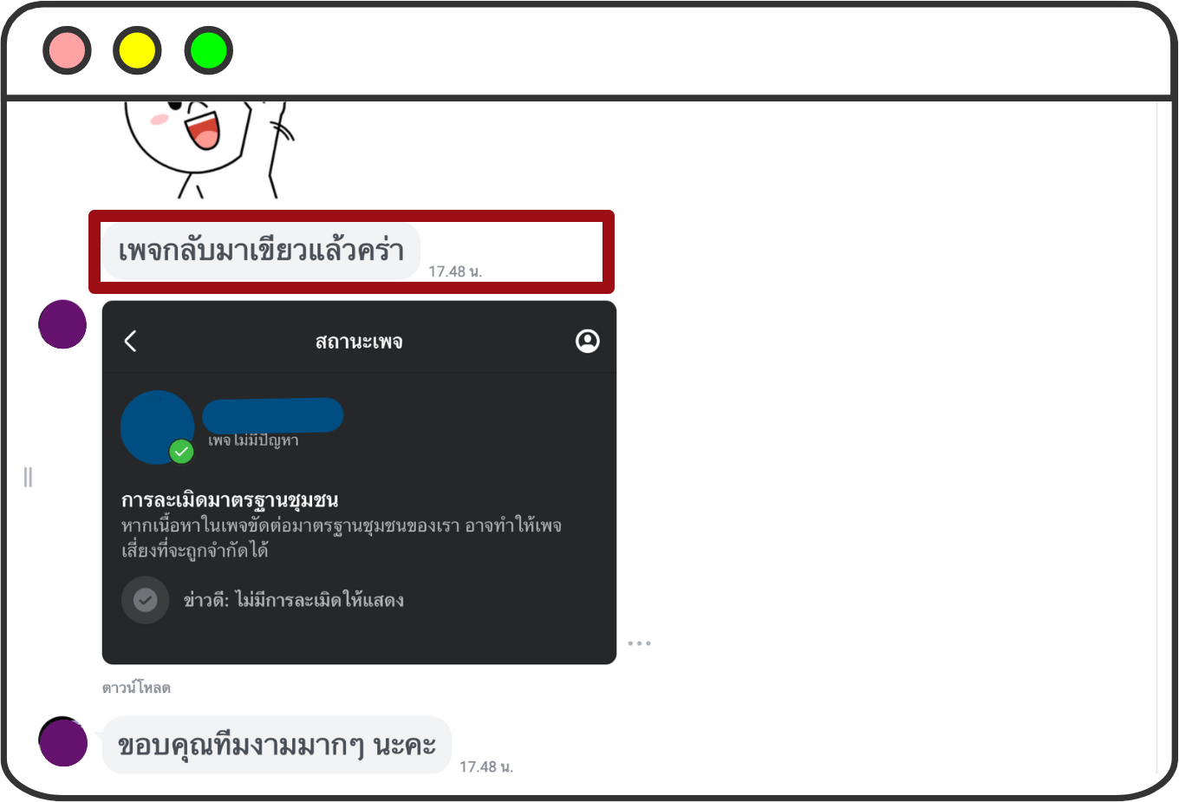This screenshot has height=802, width=1179.
Task: Click the การละเมิดมาตรฐานชุมชน heading
Action: [230, 500]
